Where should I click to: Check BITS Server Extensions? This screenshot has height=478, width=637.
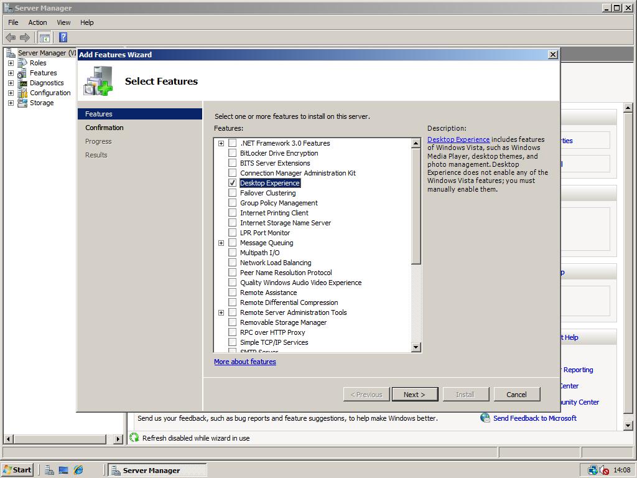pyautogui.click(x=233, y=163)
